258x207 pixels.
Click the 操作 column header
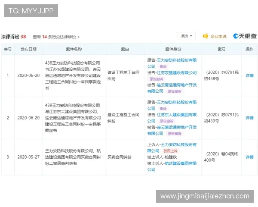249,49
